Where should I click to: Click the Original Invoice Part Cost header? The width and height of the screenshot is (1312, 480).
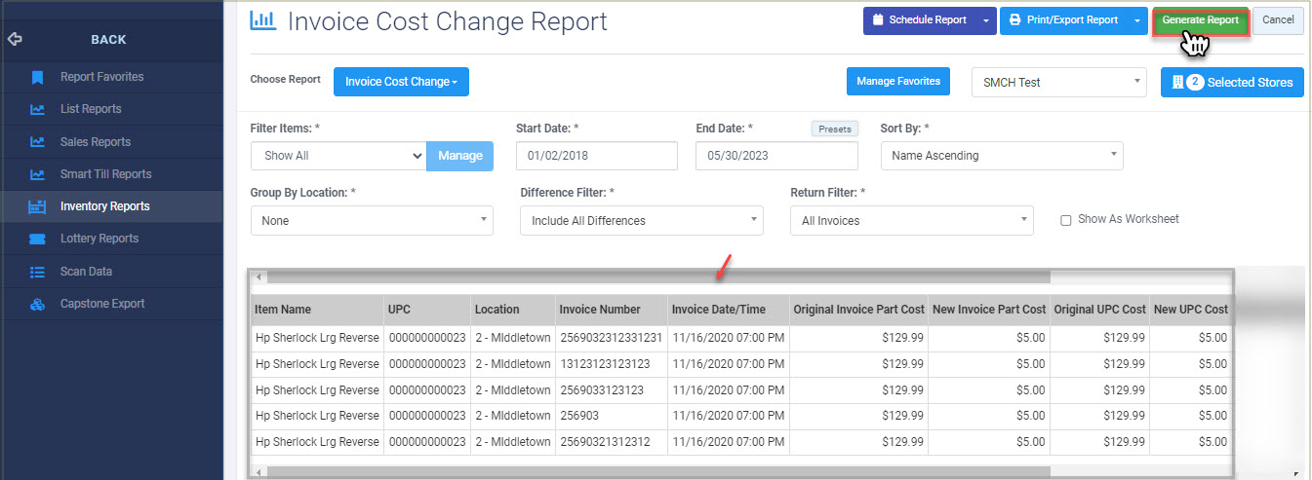pyautogui.click(x=858, y=310)
